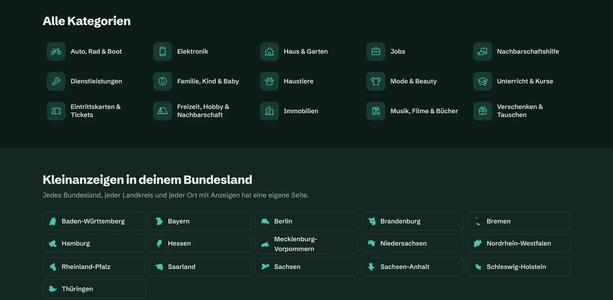The height and width of the screenshot is (300, 613).
Task: Go to Schleswig-Holstein classifieds
Action: coord(519,267)
